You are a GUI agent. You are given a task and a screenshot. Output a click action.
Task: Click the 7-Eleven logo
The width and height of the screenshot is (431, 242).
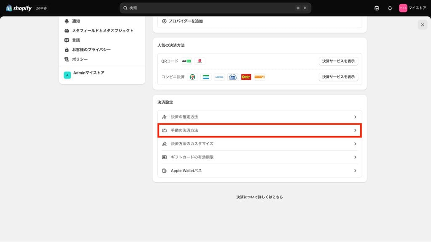coord(192,77)
